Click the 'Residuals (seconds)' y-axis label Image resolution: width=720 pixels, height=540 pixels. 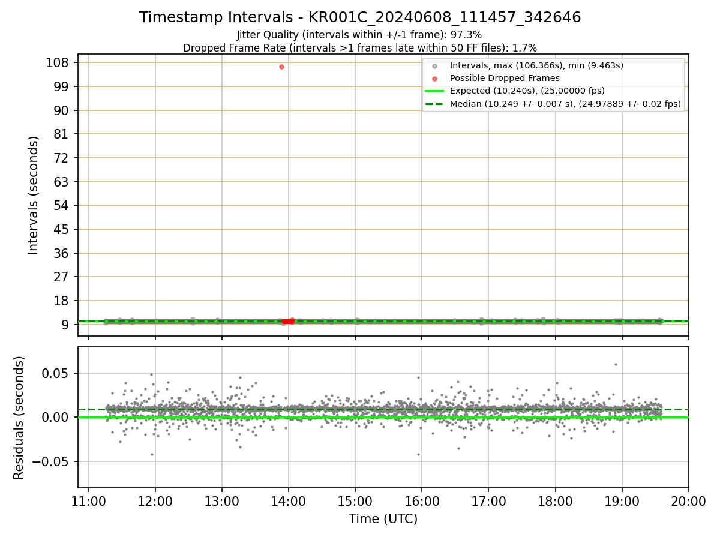[x=19, y=418]
